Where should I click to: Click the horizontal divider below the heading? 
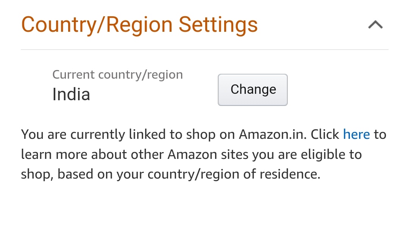click(204, 50)
